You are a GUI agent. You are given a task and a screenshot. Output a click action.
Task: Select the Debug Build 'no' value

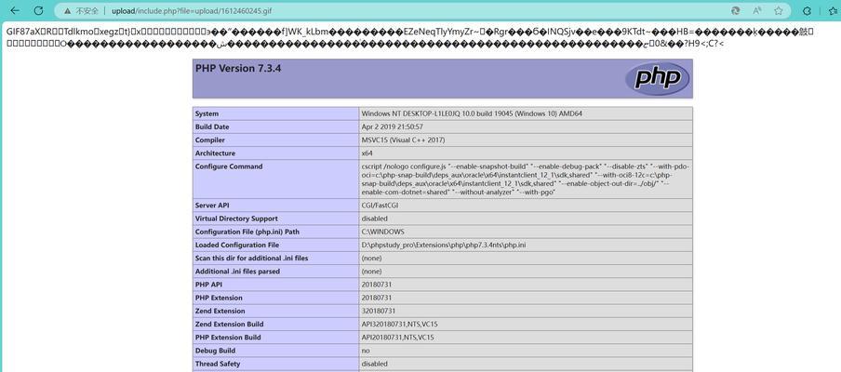(x=366, y=350)
